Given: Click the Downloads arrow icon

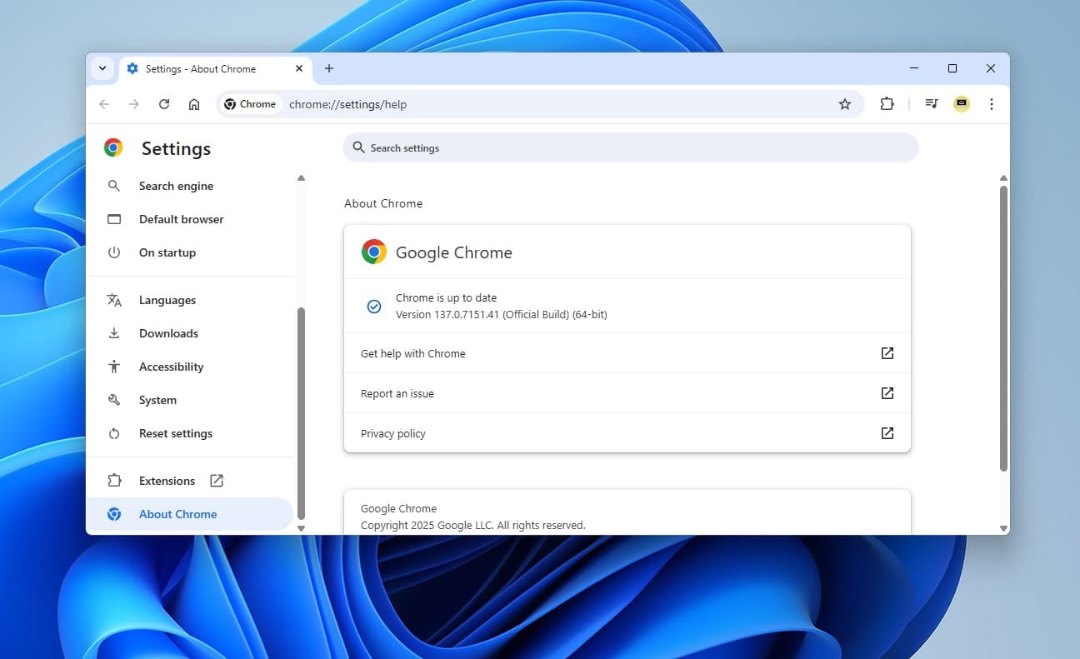Looking at the screenshot, I should tap(114, 333).
